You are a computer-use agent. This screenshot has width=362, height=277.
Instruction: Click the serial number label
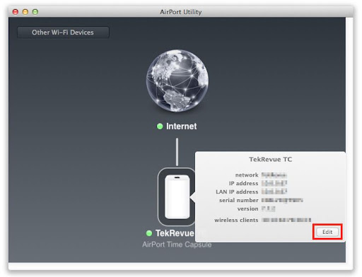[238, 200]
